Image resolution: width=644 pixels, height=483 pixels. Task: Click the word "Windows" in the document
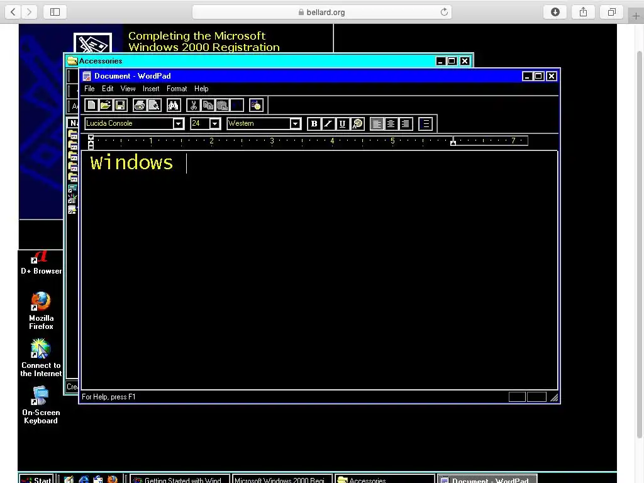coord(131,163)
